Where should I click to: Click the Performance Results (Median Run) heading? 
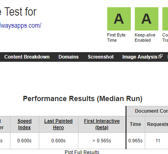[83, 99]
